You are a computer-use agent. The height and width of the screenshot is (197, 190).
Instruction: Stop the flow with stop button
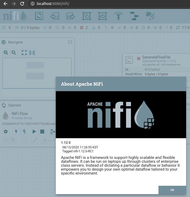pos(42,132)
